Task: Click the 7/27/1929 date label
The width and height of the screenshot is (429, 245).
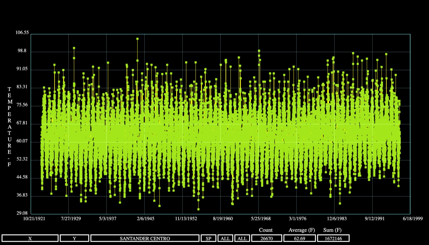Action: [x=71, y=218]
